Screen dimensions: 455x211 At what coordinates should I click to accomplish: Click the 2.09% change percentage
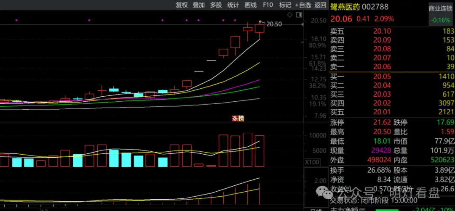(384, 19)
